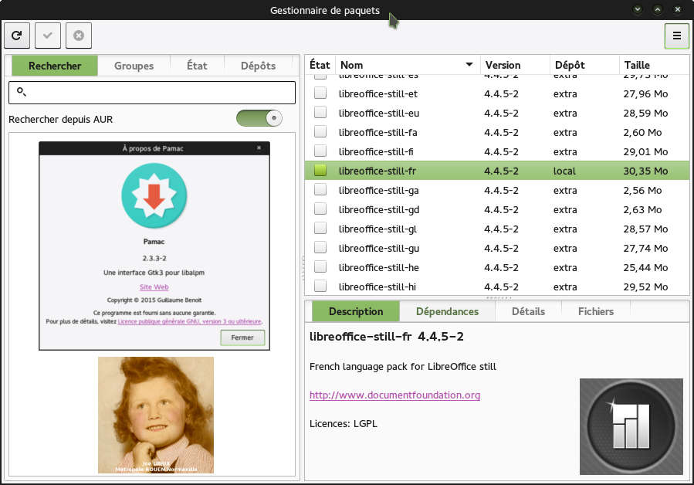The width and height of the screenshot is (694, 485).
Task: Mark libreoffice-still-gu checkbox
Action: 320,248
